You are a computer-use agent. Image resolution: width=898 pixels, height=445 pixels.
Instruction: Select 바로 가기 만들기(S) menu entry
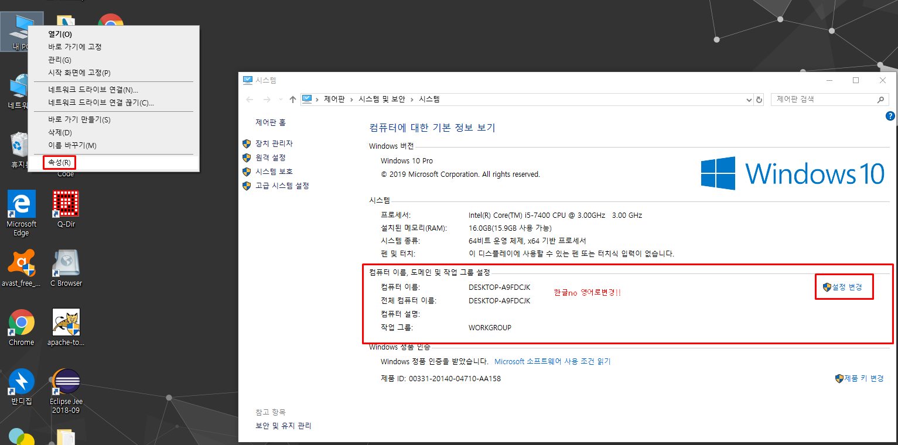pyautogui.click(x=114, y=119)
